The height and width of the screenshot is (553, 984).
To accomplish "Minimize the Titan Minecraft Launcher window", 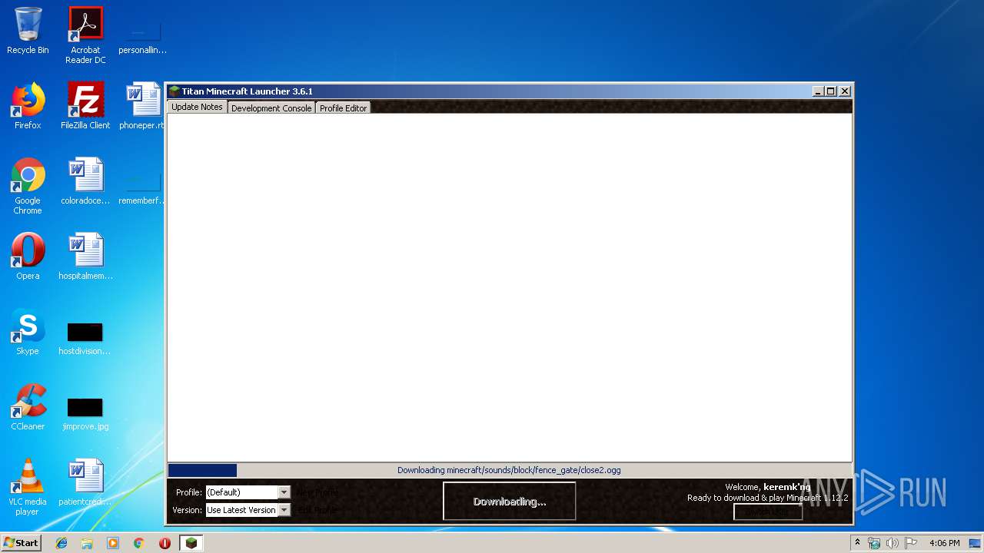I will [818, 91].
